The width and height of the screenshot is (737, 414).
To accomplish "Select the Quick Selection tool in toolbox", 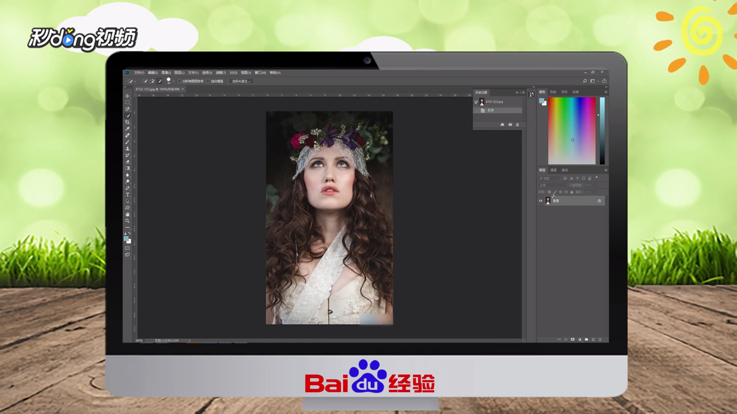I will click(127, 116).
